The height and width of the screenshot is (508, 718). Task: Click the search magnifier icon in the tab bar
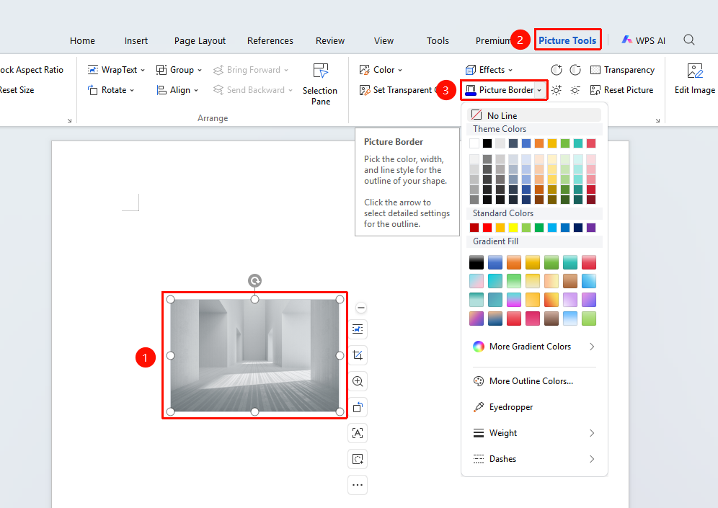pos(688,40)
